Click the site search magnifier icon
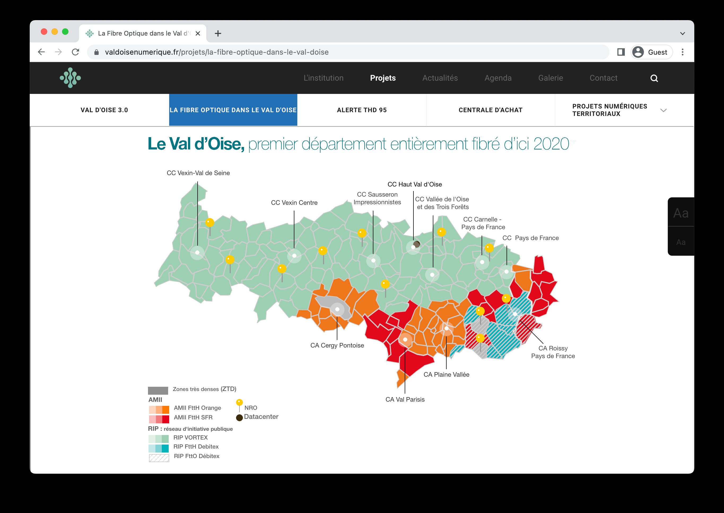 point(654,78)
